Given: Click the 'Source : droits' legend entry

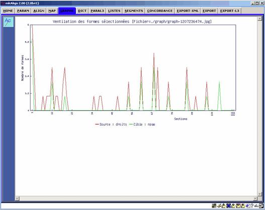Looking at the screenshot, I should click(111, 124).
